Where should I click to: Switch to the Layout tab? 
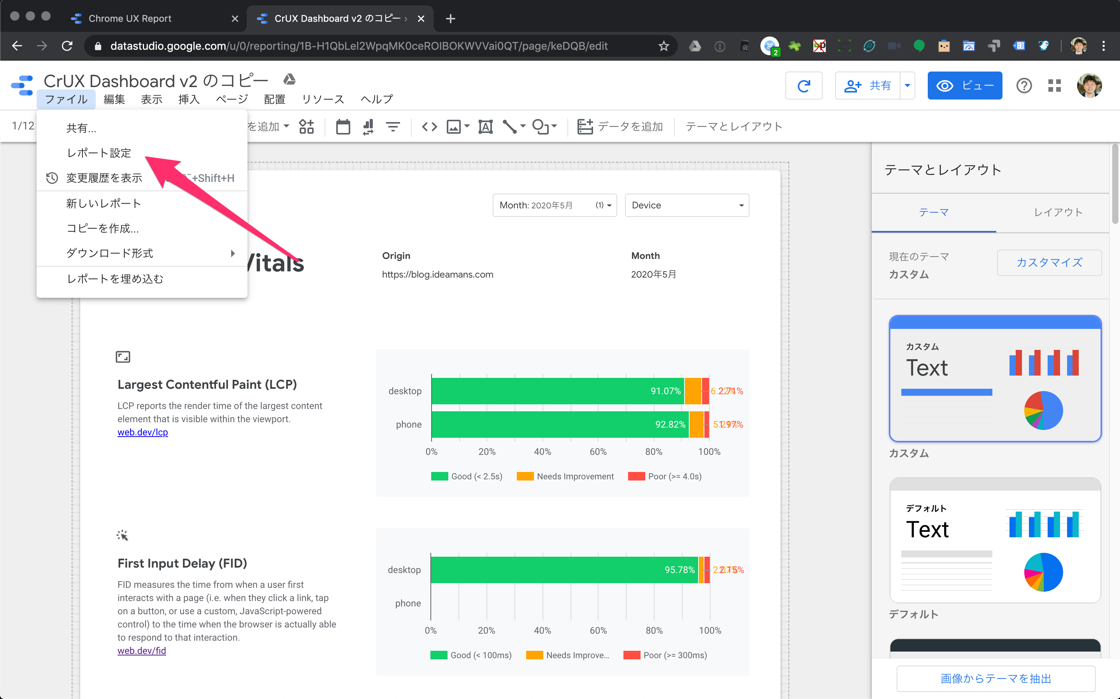click(x=1058, y=212)
